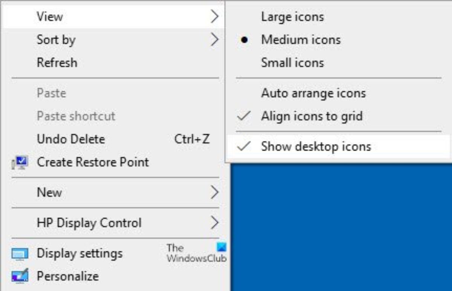Click the Windows Club logo watermark

[x=197, y=253]
